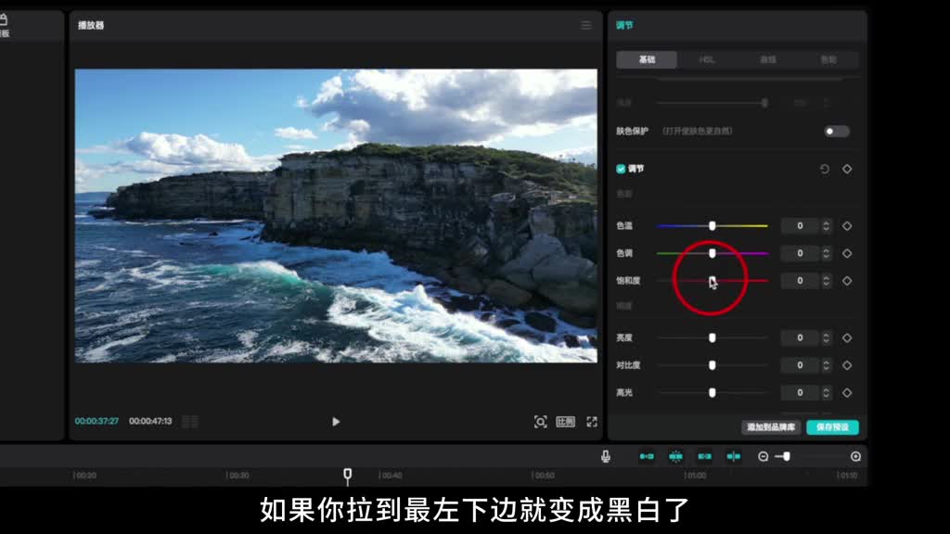Select the 基础 tab

click(647, 59)
